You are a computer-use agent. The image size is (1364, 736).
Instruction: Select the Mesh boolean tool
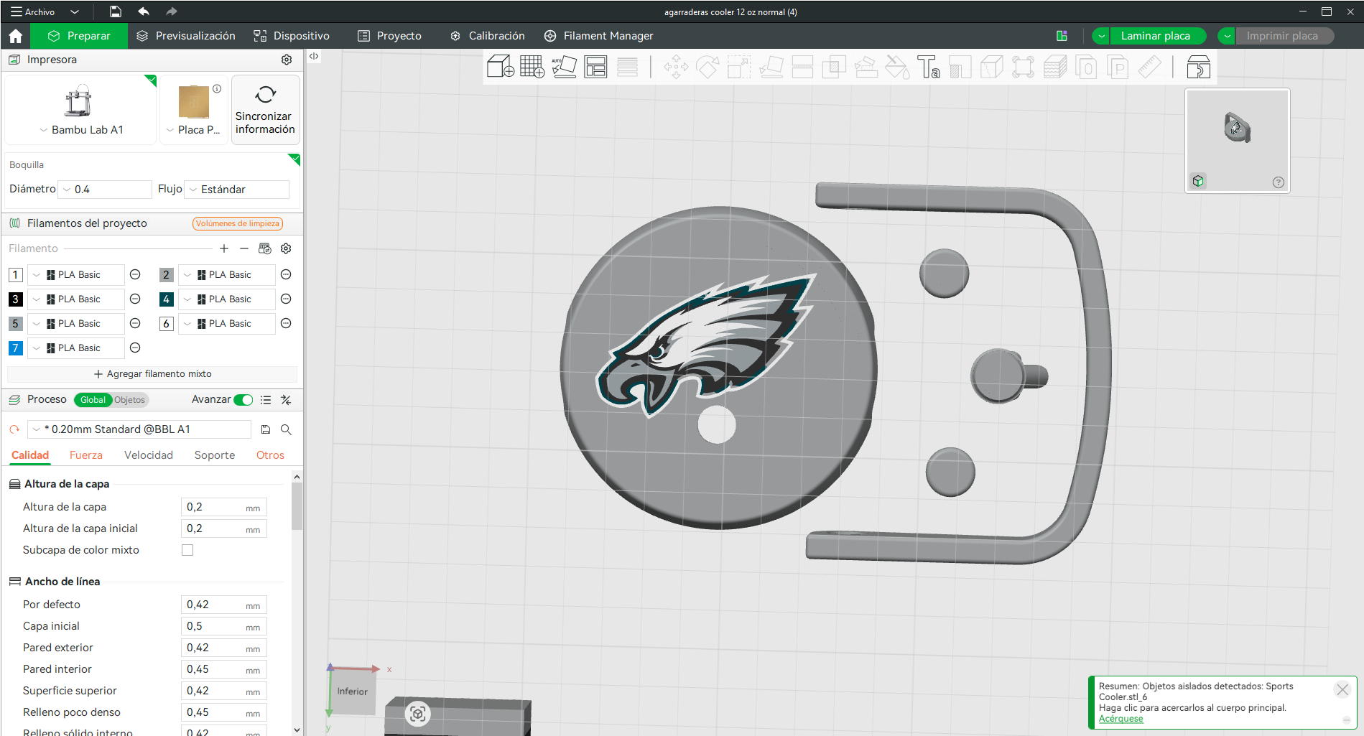(834, 67)
